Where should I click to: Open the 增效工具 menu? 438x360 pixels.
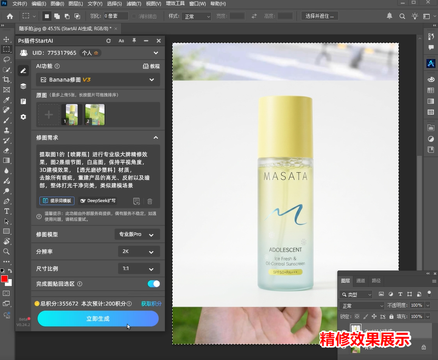pos(175,4)
